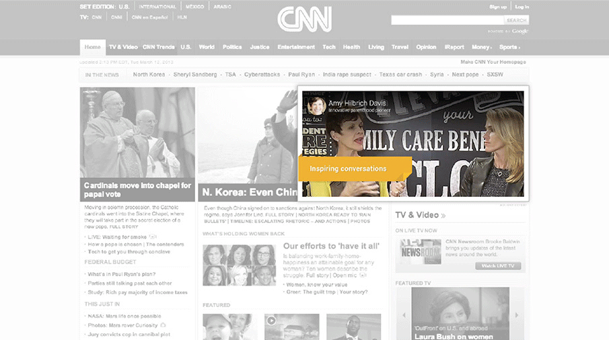Open Cyberattacks trending topic

click(262, 75)
